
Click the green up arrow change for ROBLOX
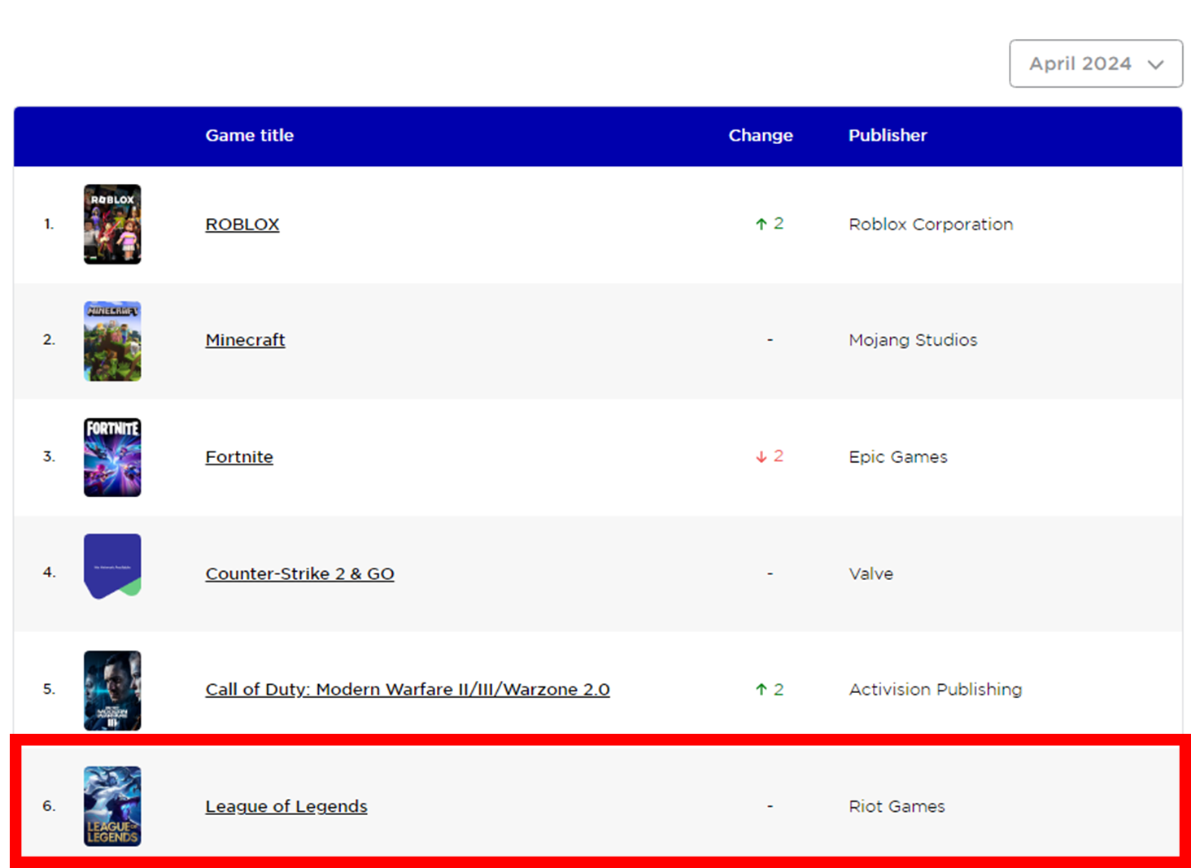tap(769, 223)
